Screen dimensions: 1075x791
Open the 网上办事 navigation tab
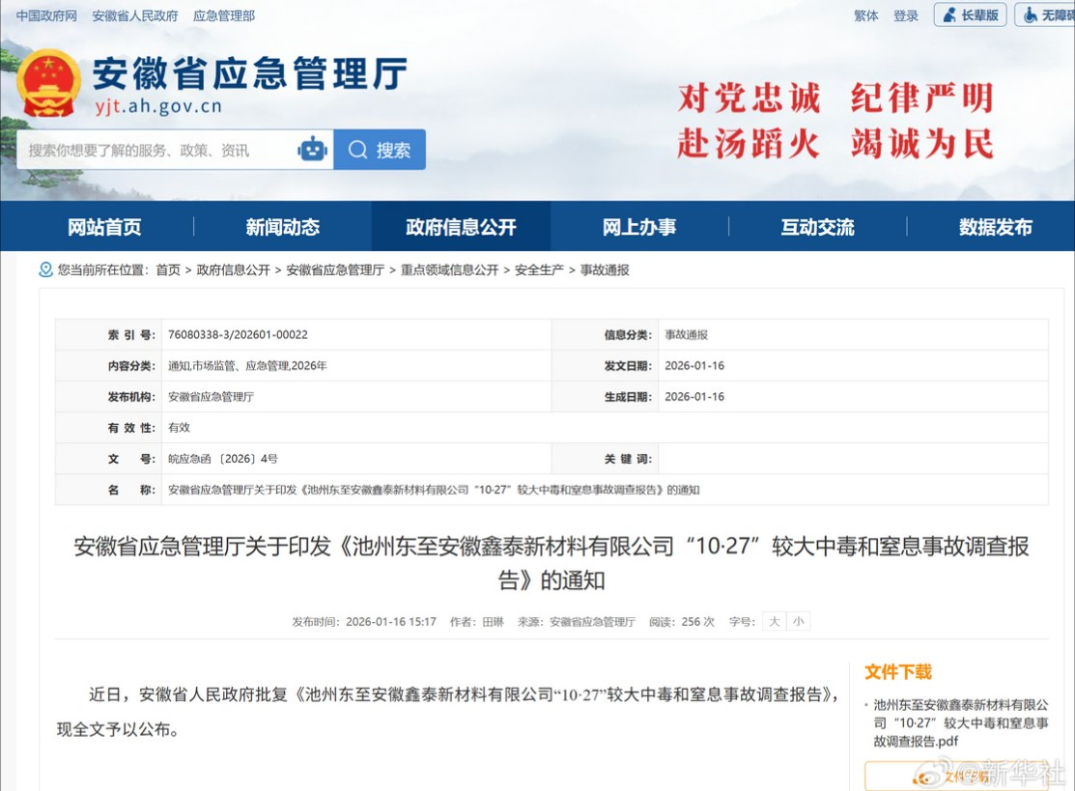(x=639, y=227)
